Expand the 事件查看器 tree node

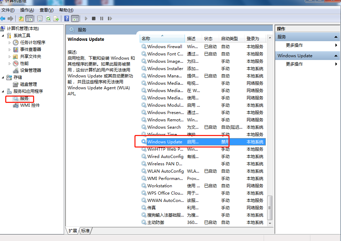point(9,50)
